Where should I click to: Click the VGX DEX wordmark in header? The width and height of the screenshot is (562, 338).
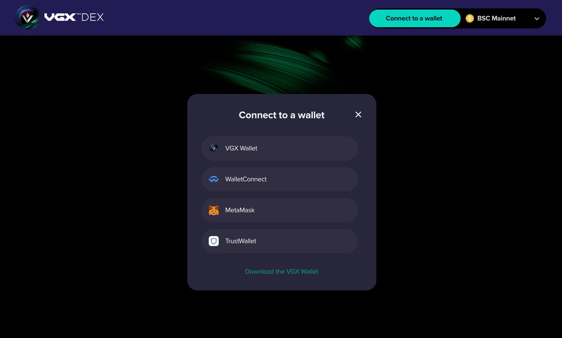[74, 17]
